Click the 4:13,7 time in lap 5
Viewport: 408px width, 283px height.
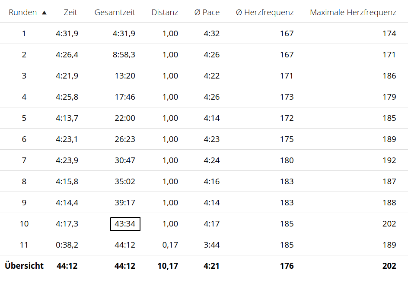[x=67, y=118]
